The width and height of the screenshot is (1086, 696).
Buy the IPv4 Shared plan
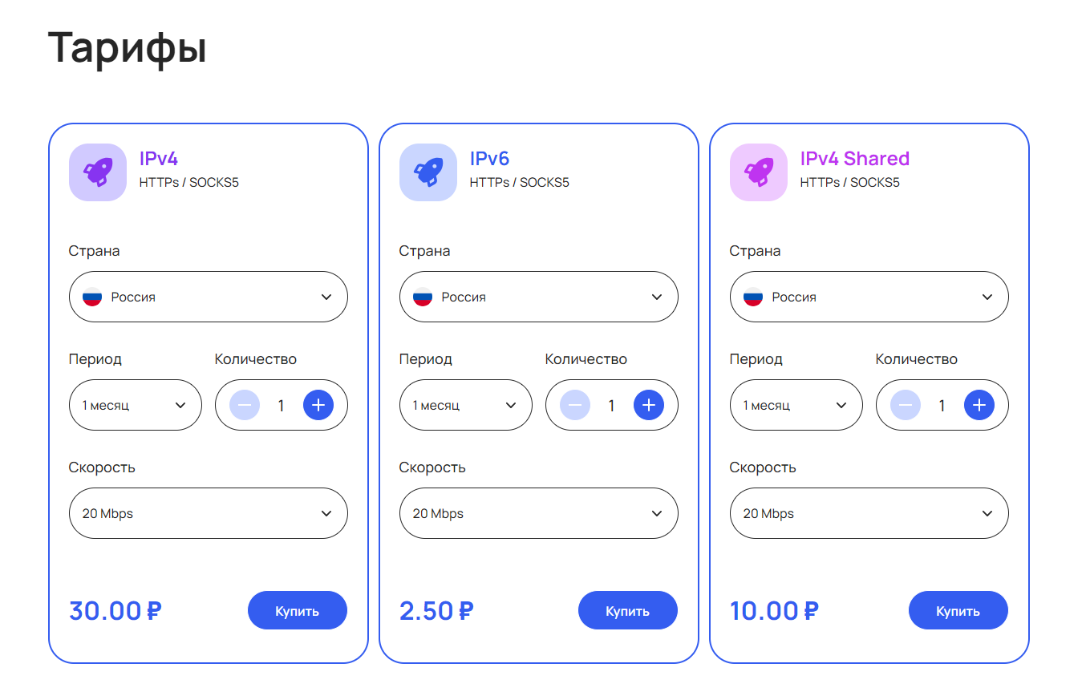click(x=958, y=611)
